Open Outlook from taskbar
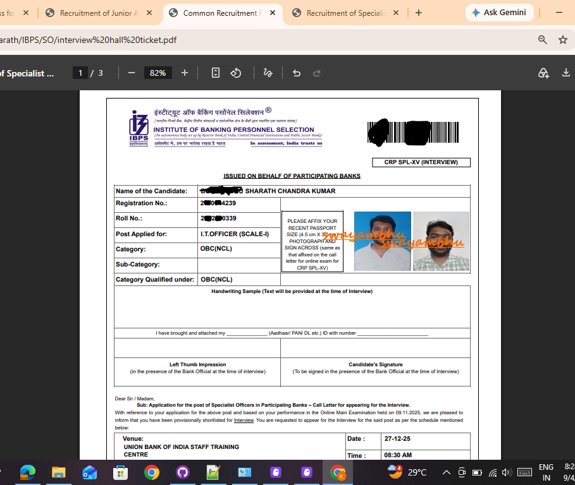The image size is (575, 485). pyautogui.click(x=89, y=472)
